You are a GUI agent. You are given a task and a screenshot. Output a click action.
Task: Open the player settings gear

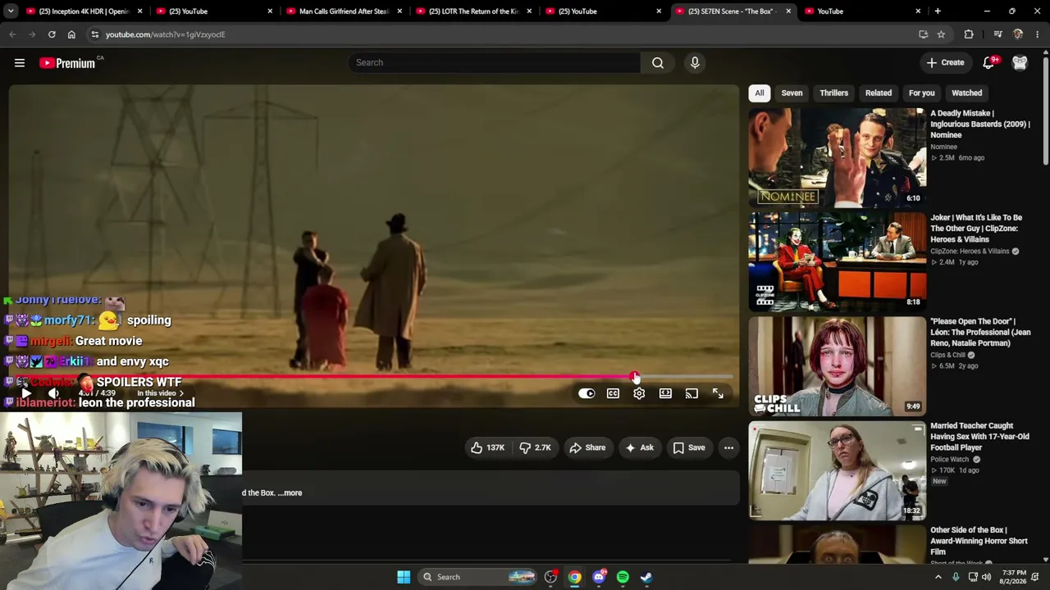[639, 394]
